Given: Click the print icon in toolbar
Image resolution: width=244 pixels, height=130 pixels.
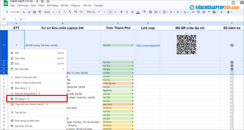Looking at the screenshot, I should (34, 12).
